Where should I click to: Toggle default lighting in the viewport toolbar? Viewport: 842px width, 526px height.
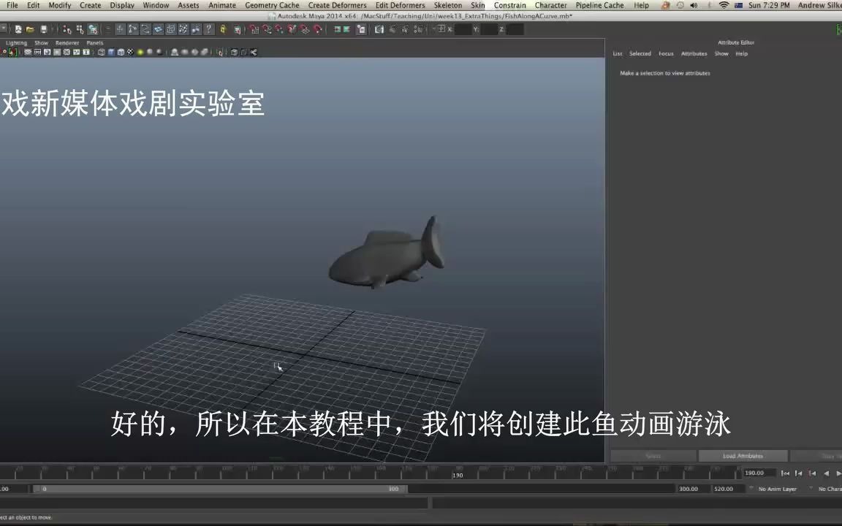[x=139, y=52]
